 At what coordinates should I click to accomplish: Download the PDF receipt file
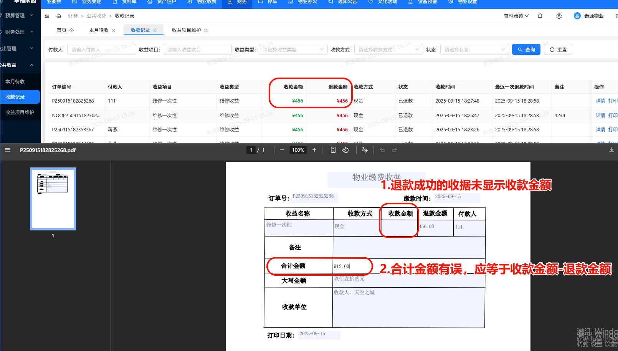pyautogui.click(x=612, y=150)
